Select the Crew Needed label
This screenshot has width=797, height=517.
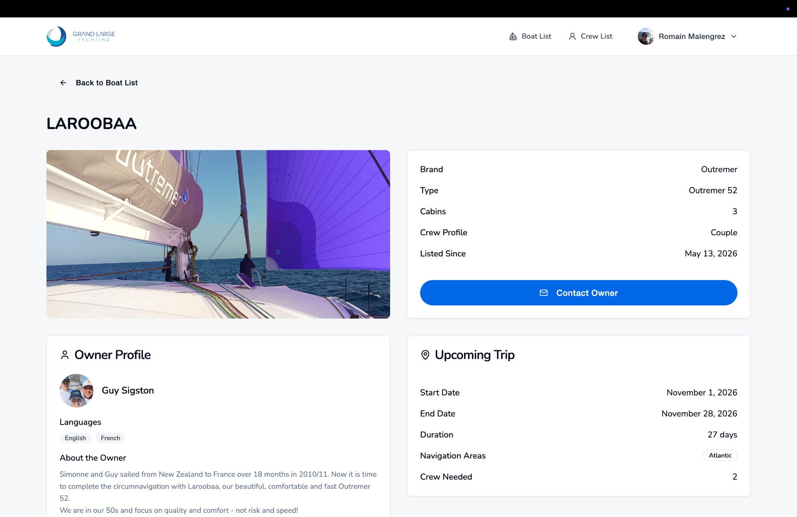click(446, 477)
